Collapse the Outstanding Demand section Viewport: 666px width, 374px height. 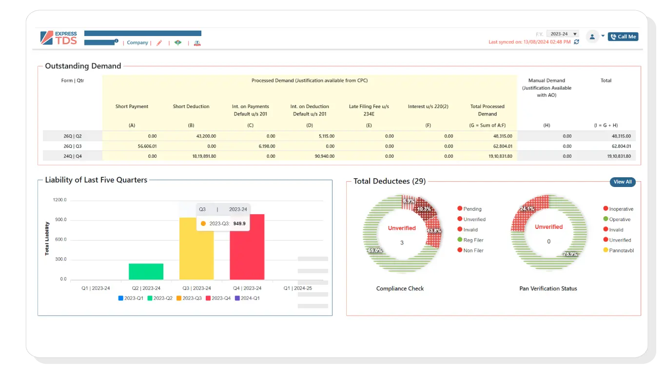click(x=82, y=66)
